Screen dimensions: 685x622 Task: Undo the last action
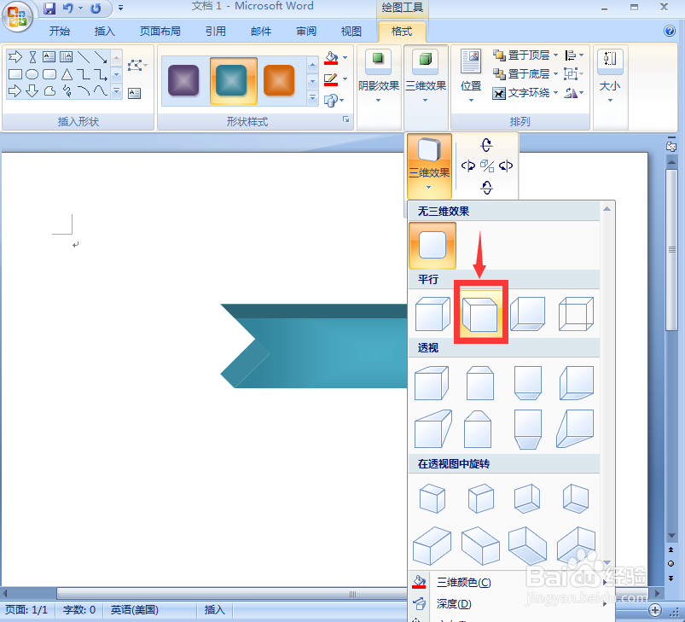point(67,9)
